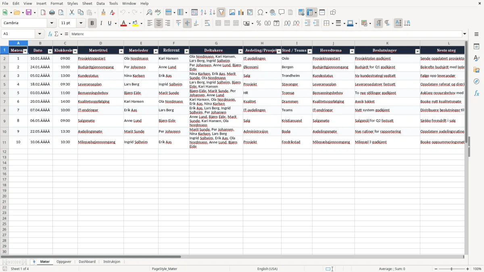
Task: Switch to the Dashboard sheet tab
Action: point(87,262)
